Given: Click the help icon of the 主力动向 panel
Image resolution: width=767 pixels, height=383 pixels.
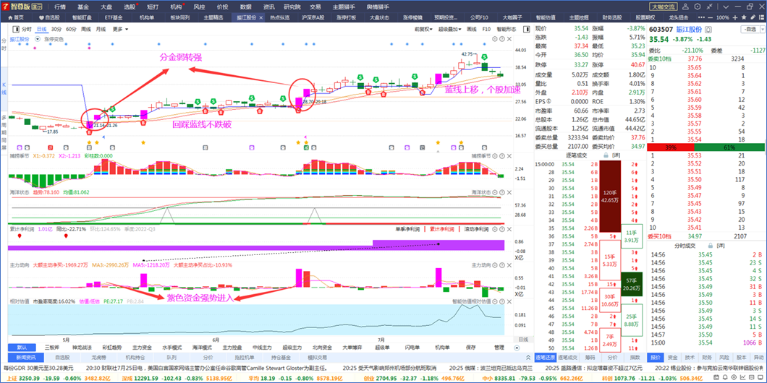Looking at the screenshot, I should pyautogui.click(x=502, y=264).
